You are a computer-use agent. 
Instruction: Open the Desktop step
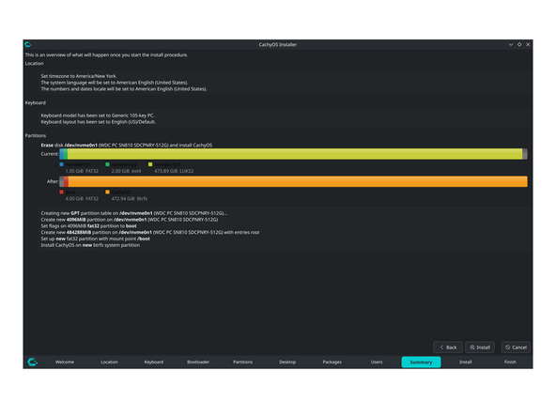point(287,362)
